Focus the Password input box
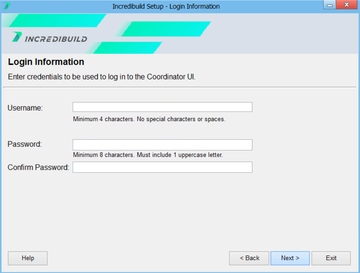This screenshot has height=273, width=360. coord(162,145)
